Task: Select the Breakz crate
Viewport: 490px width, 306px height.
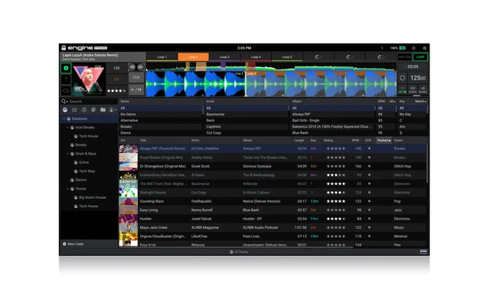Action: point(80,145)
